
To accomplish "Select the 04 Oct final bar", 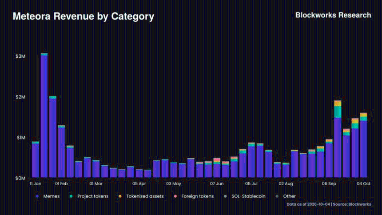I will (363, 145).
